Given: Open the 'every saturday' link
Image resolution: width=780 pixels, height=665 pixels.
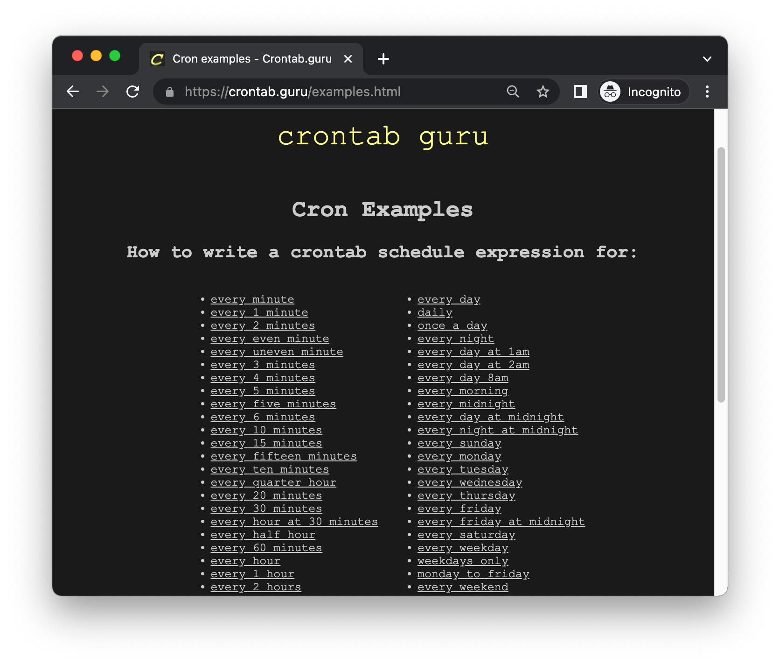Looking at the screenshot, I should point(466,535).
